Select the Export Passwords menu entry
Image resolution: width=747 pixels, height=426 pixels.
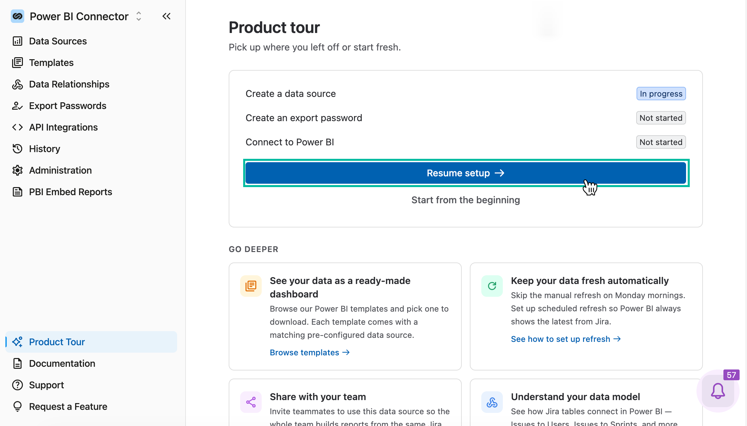[x=68, y=106]
